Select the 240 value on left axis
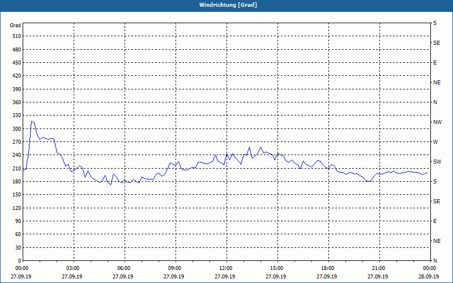Screen dimensions: 453x283 point(17,155)
